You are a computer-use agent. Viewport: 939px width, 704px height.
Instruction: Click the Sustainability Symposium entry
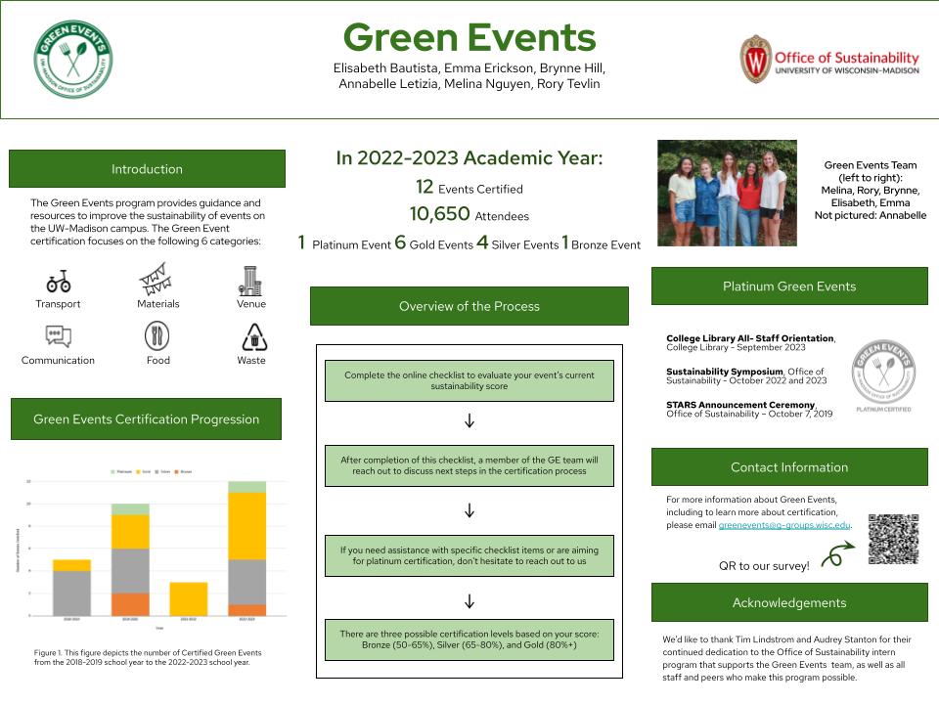[746, 375]
